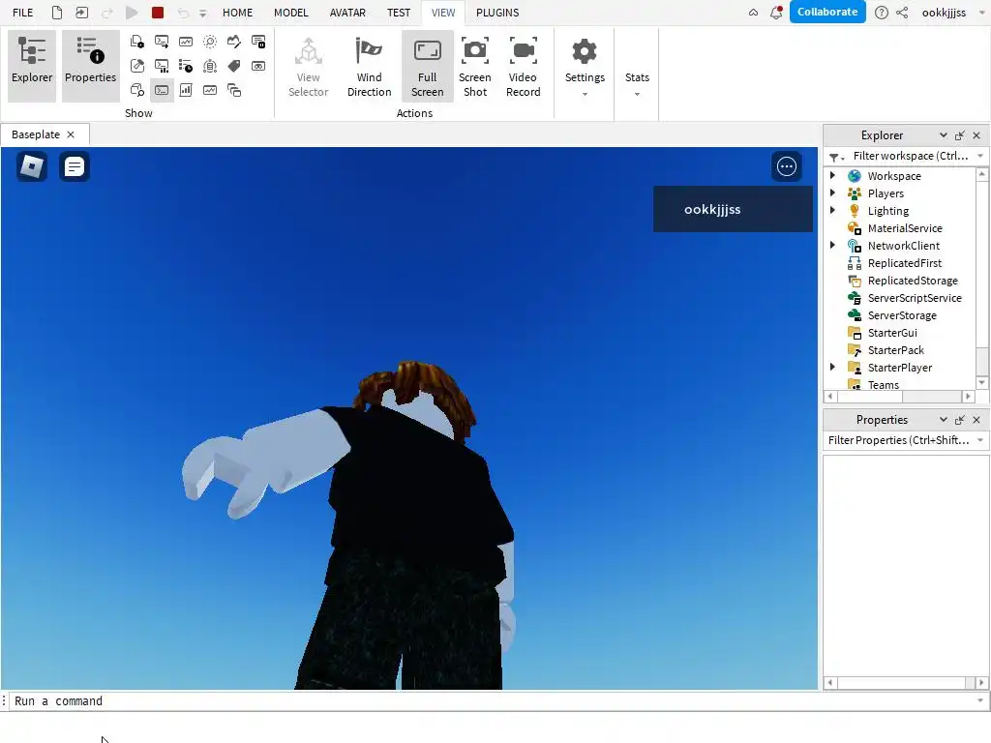The height and width of the screenshot is (743, 991).
Task: Click the Collaborate button
Action: tap(827, 12)
